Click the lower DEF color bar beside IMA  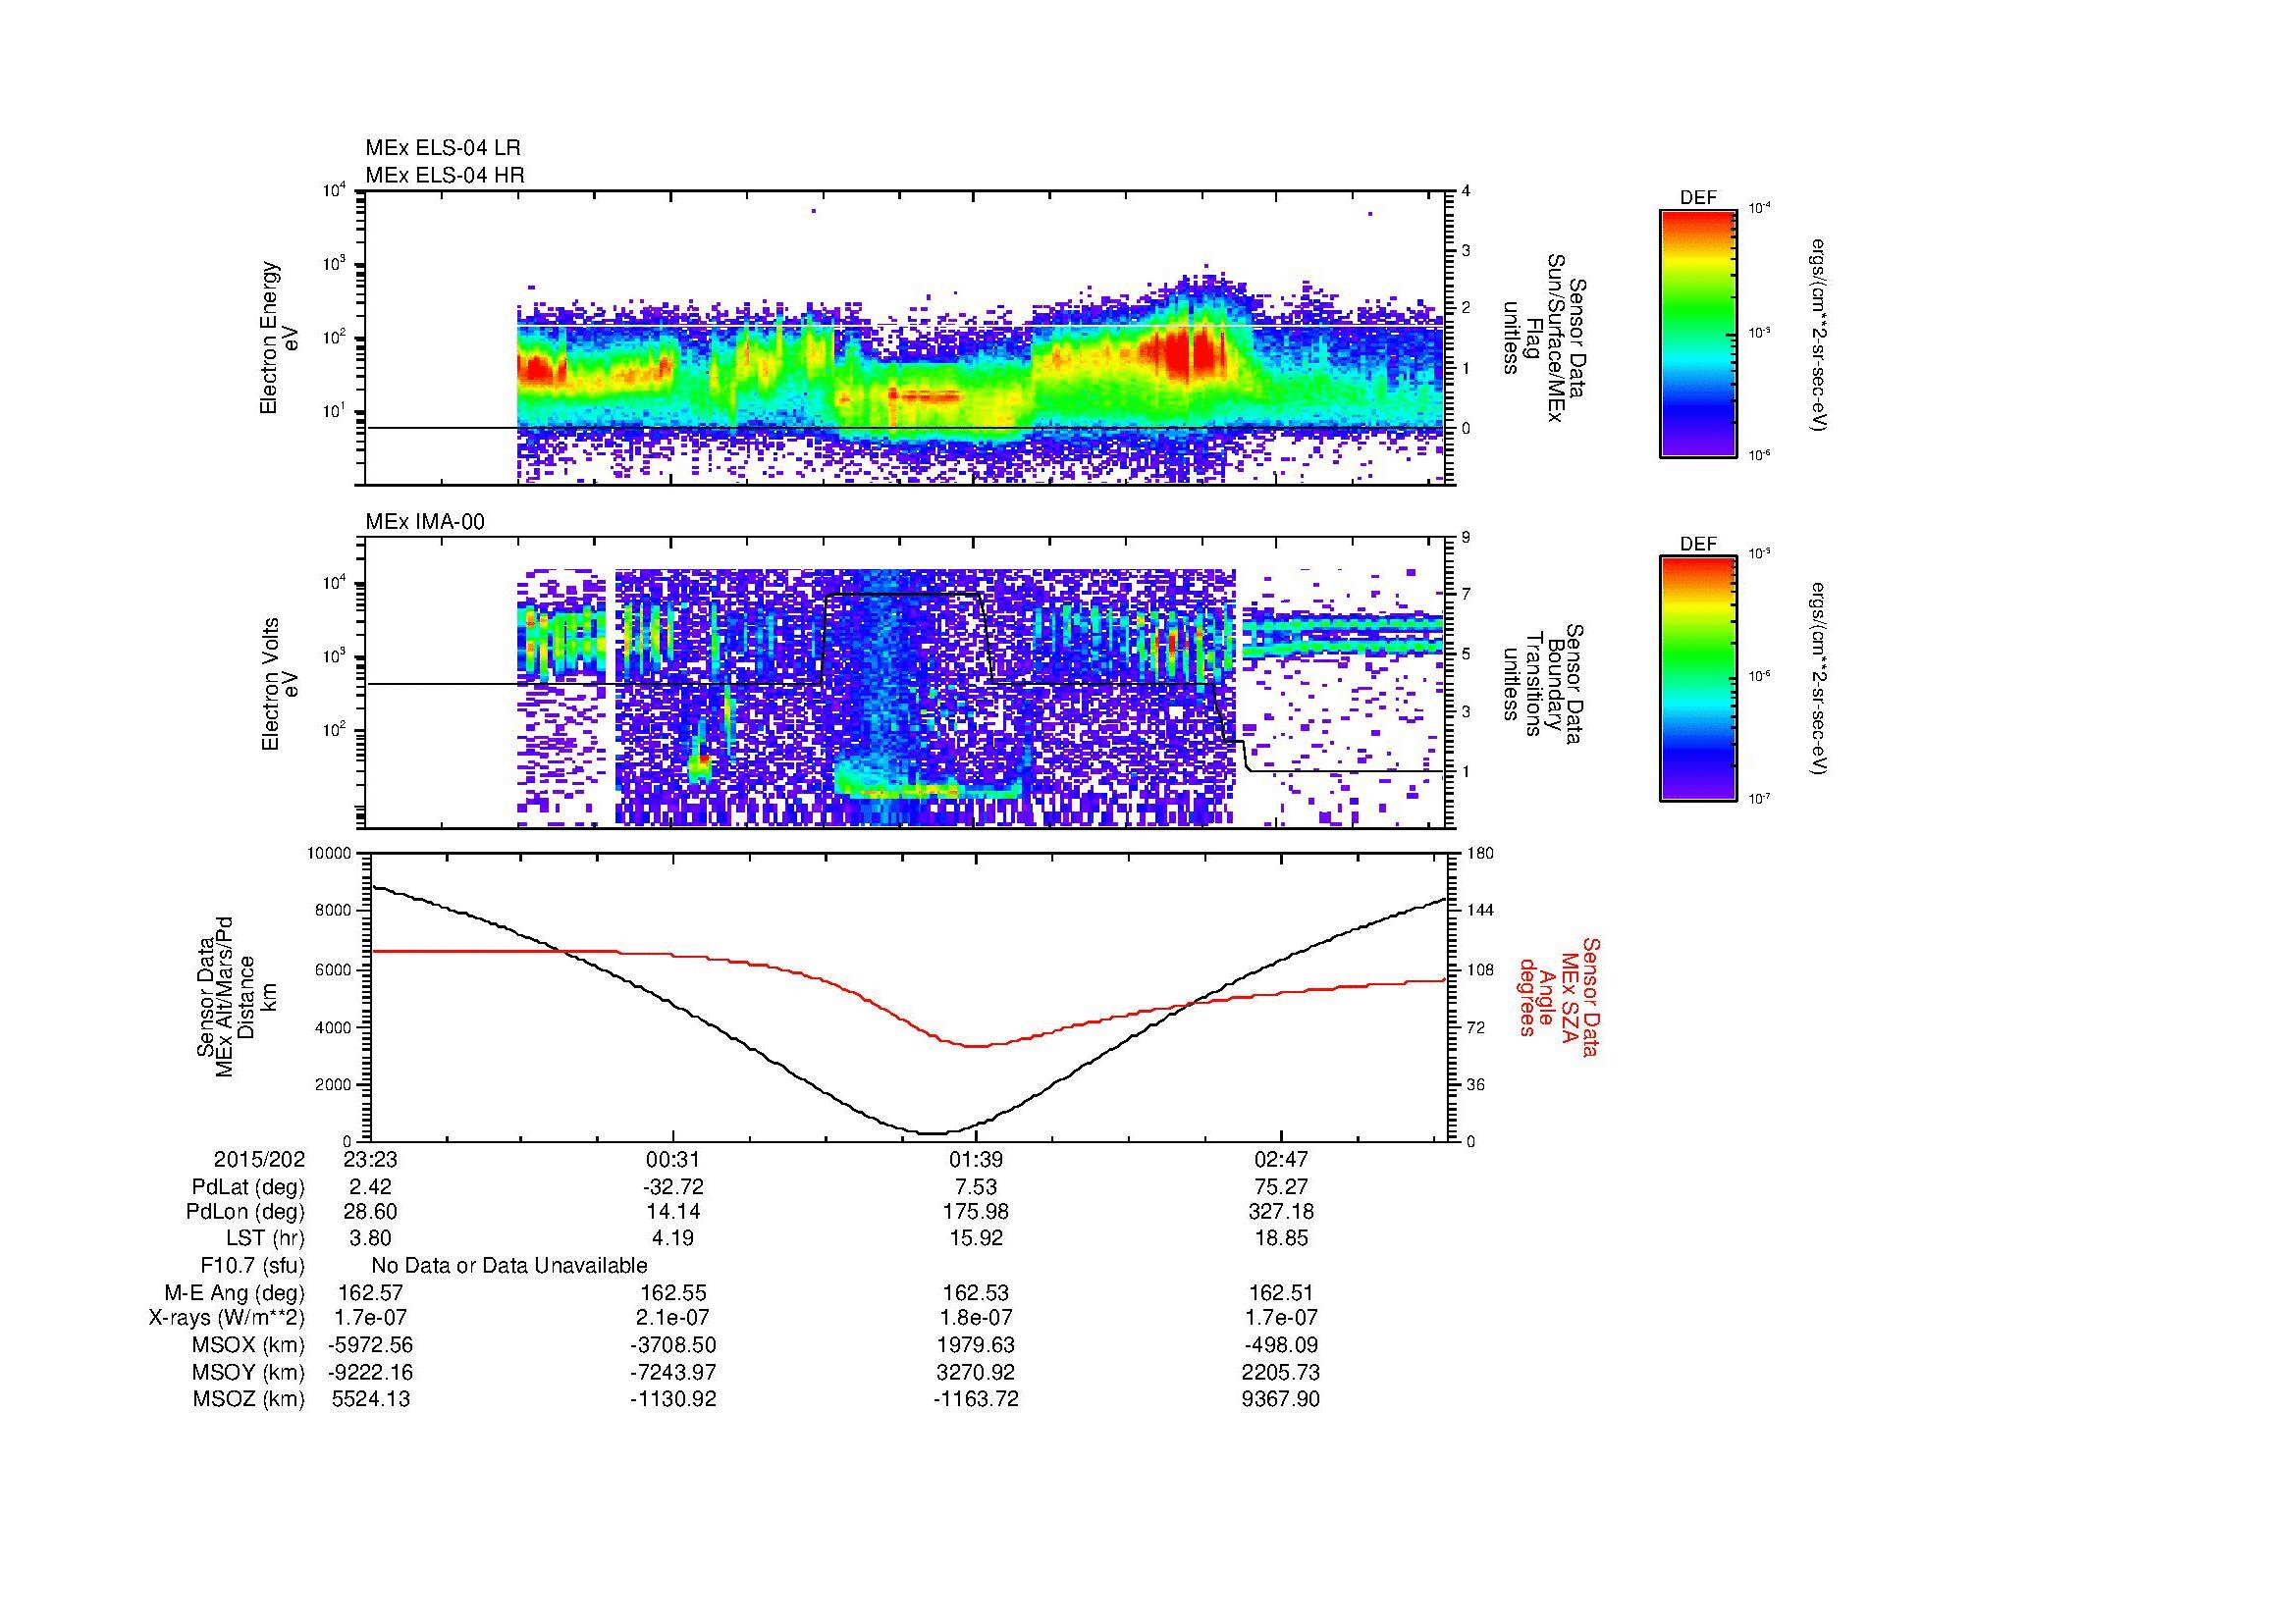[1698, 679]
